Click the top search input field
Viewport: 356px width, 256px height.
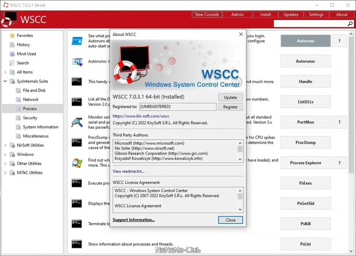click(x=310, y=23)
